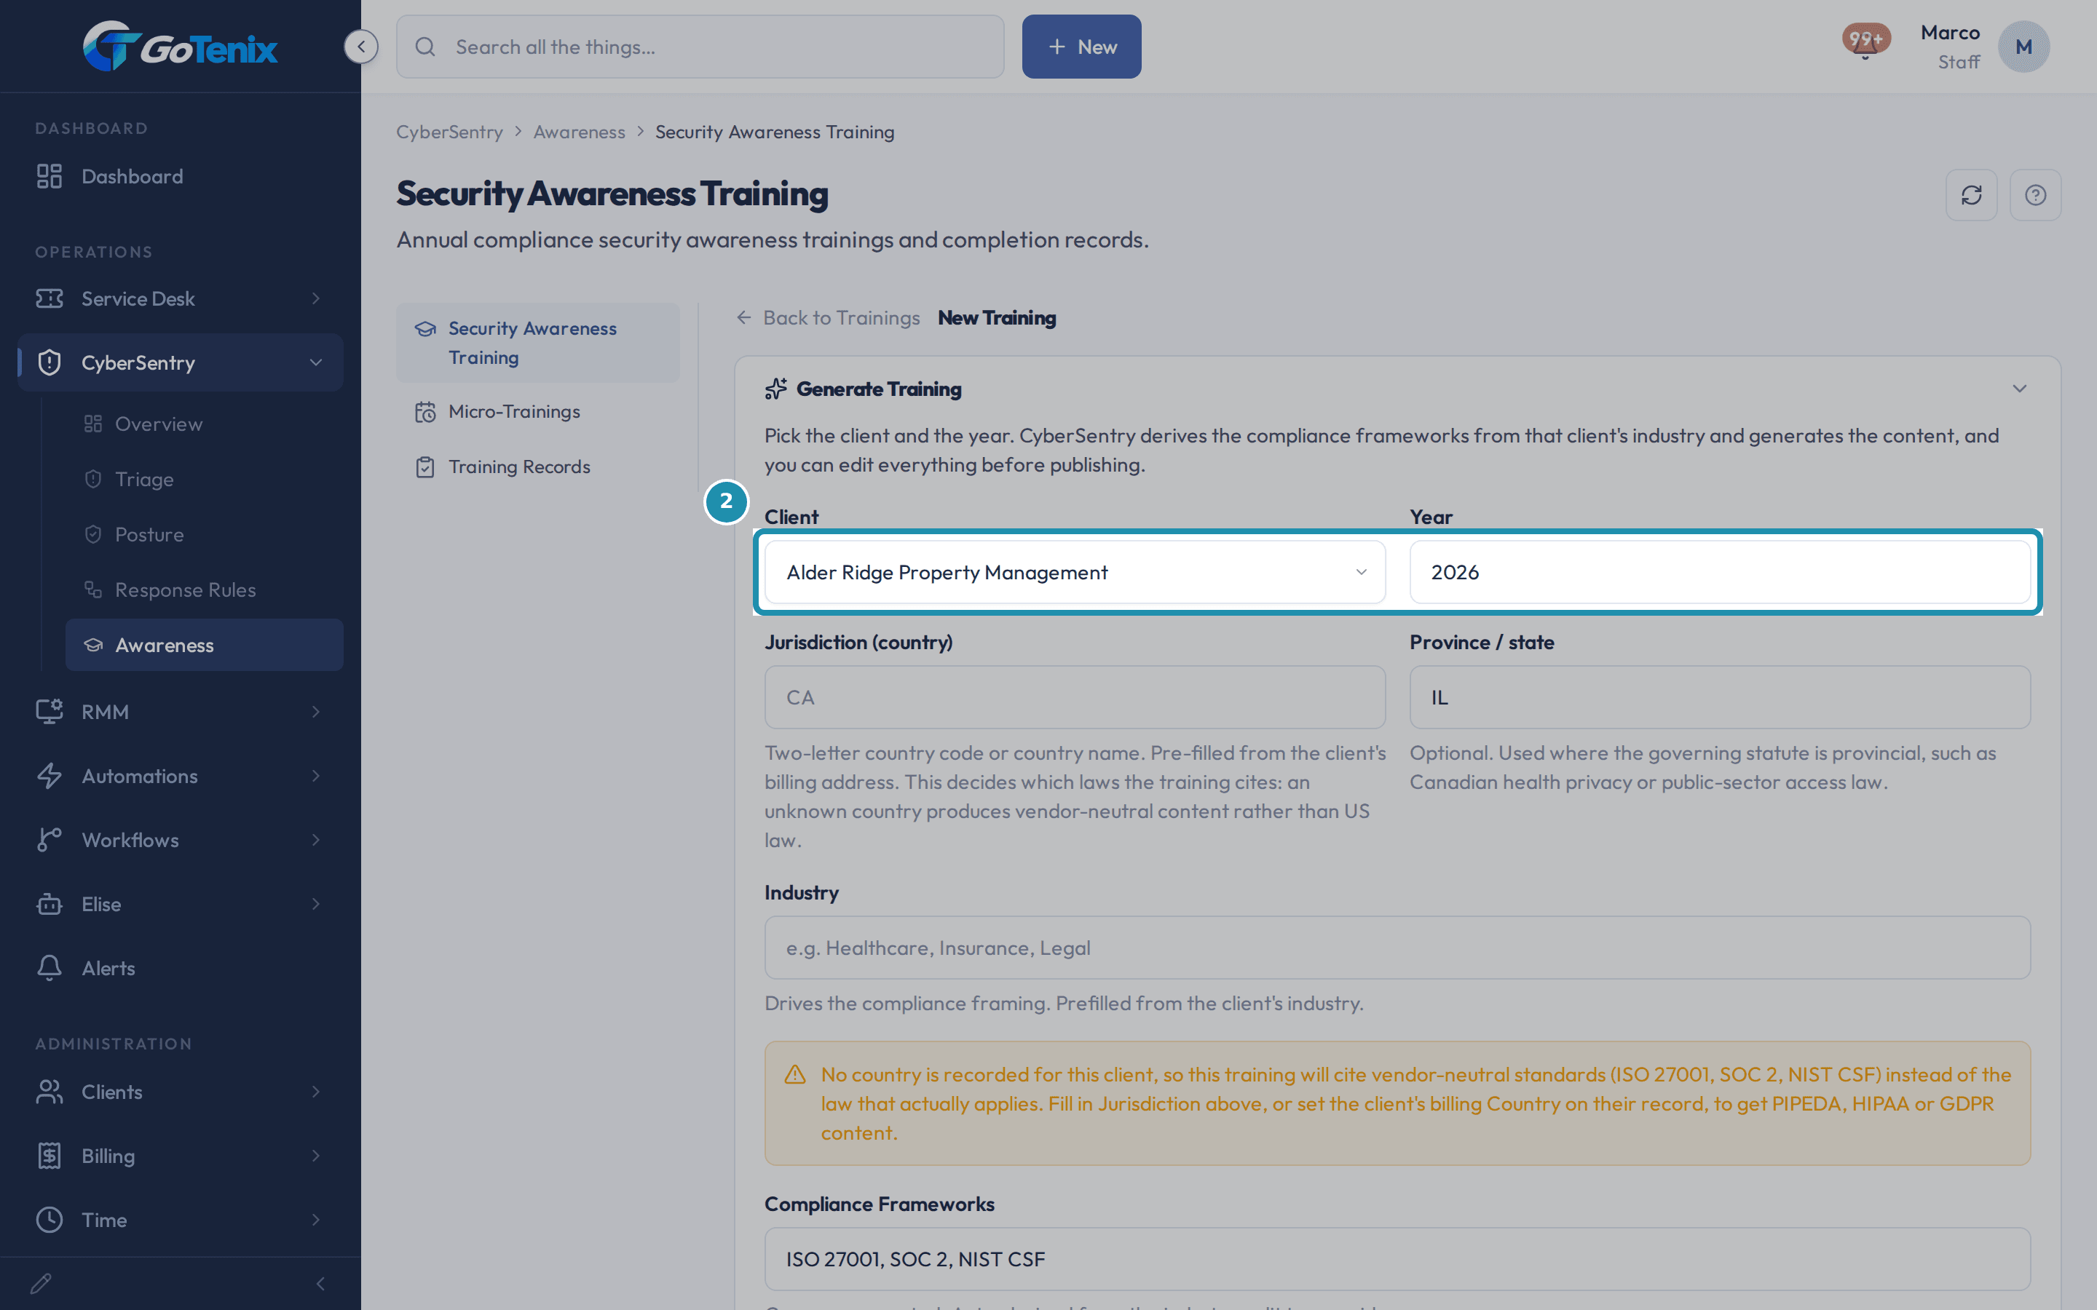Open notifications bell with 99+ badge

[1865, 41]
